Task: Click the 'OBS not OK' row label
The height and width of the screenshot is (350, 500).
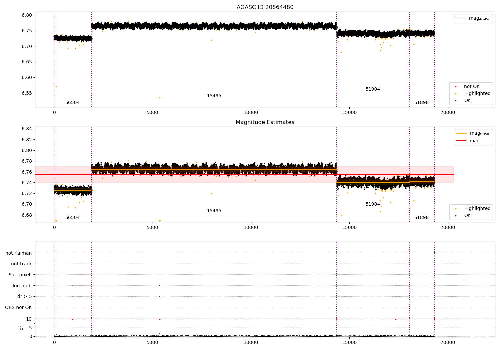Action: [18, 308]
